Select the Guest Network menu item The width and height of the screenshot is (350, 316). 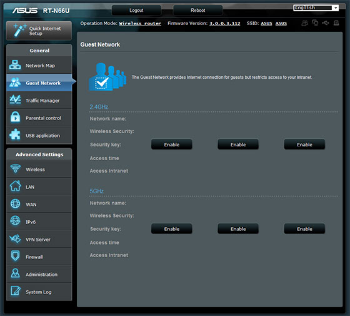(x=39, y=83)
